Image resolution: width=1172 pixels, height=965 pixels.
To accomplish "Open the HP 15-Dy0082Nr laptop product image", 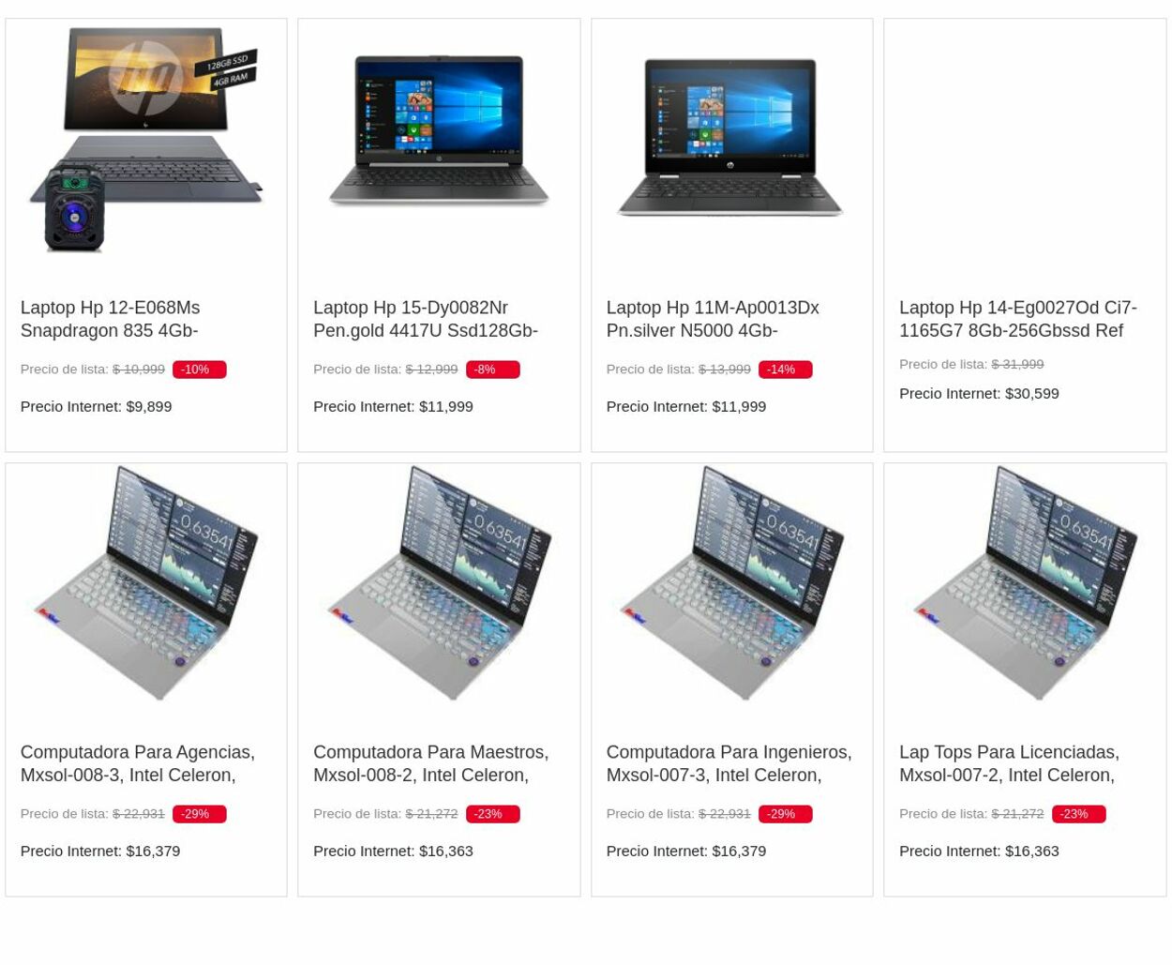I will coord(439,131).
